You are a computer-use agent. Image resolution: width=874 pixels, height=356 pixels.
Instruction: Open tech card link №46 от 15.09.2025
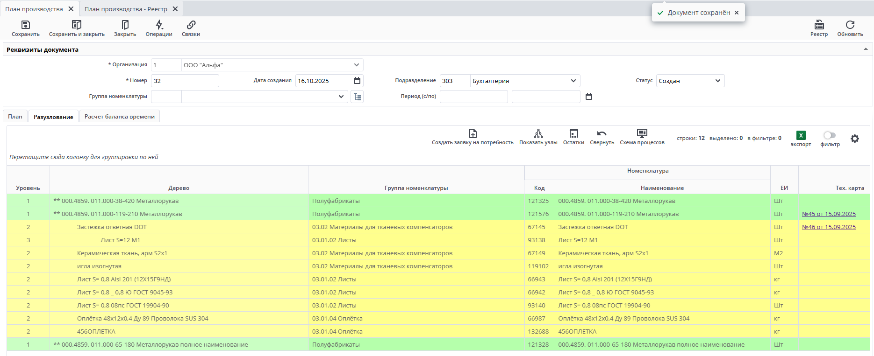829,227
